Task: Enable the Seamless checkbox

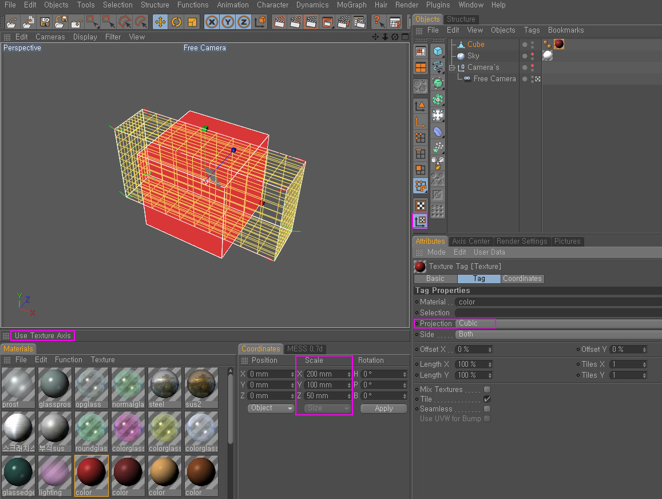Action: (x=487, y=409)
